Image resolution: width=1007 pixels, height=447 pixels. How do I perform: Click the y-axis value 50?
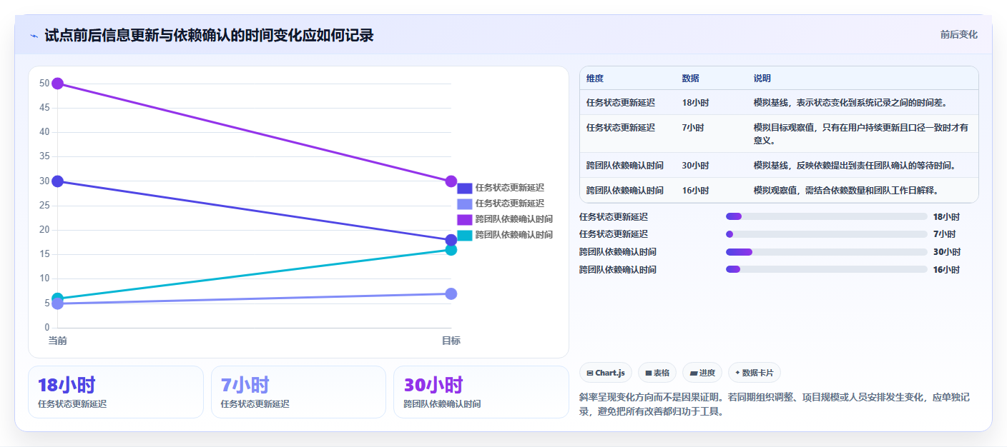coord(44,84)
